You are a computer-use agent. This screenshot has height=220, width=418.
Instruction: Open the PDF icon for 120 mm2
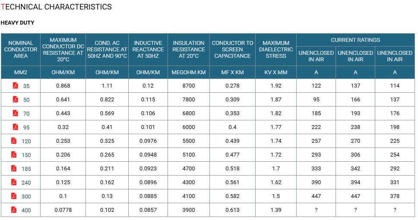point(14,141)
